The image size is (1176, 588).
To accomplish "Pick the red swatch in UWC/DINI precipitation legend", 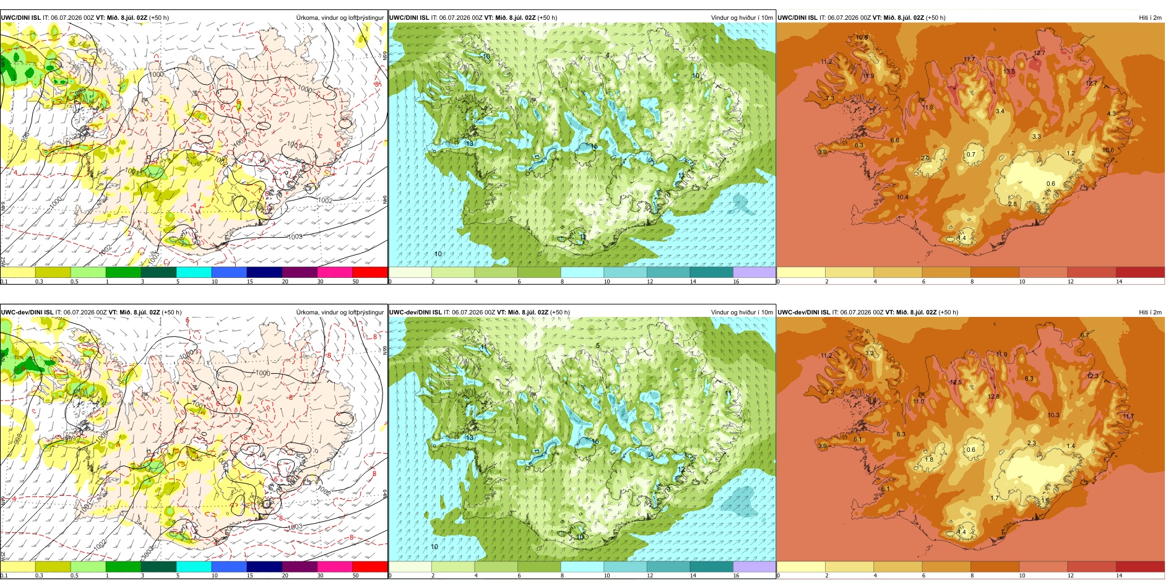I will [x=370, y=272].
